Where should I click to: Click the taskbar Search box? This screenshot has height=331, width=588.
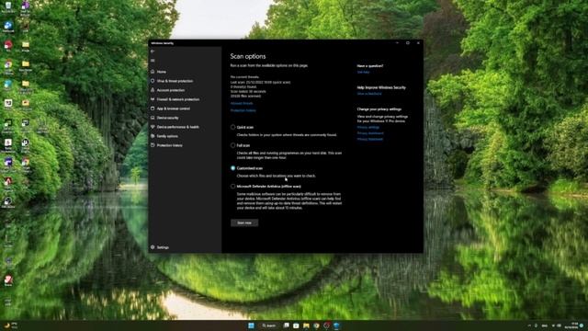269,325
